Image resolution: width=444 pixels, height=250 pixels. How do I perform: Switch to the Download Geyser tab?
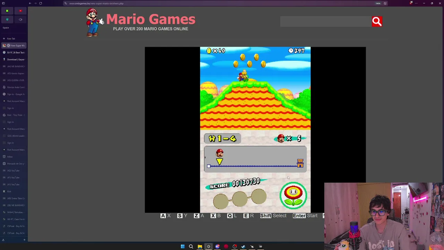[x=13, y=59]
